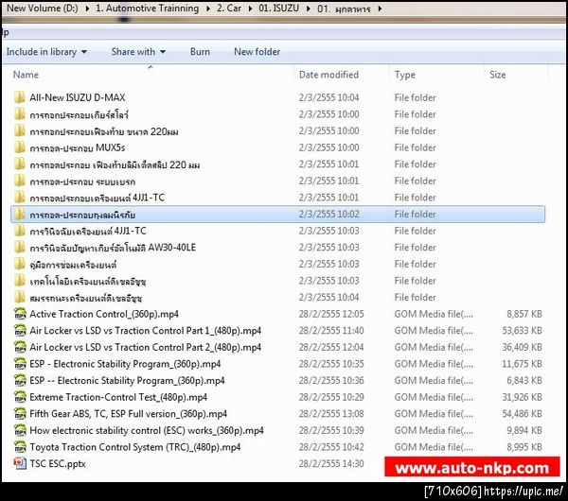
Task: Expand breadcrumb arrow after 1. Automotive Trainning
Action: (x=208, y=9)
